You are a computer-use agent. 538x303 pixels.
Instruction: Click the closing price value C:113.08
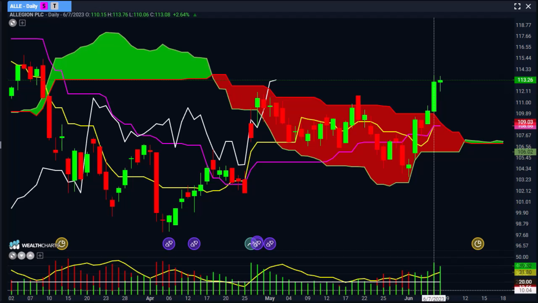(160, 15)
